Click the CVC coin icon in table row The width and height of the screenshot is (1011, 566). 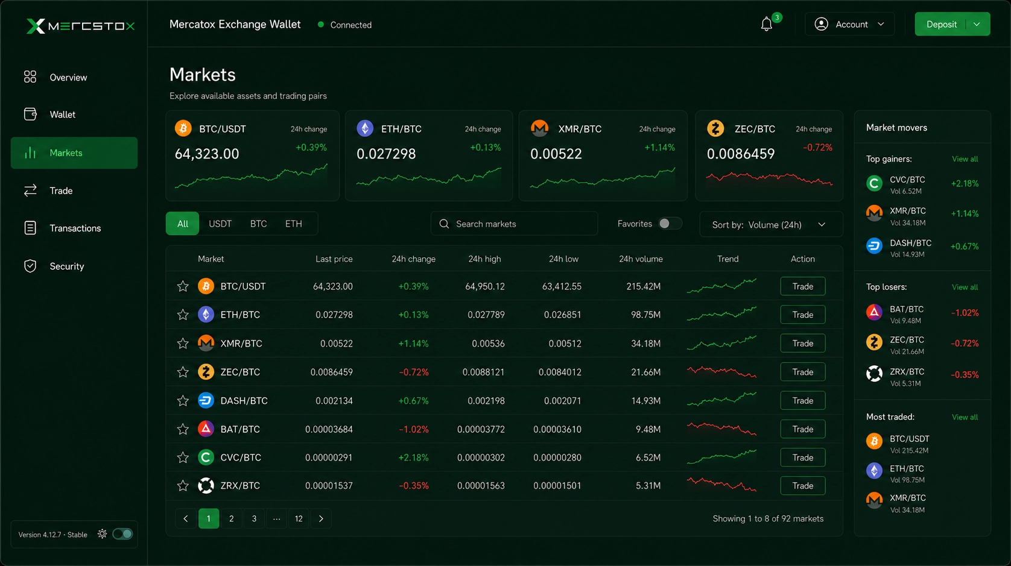(206, 458)
